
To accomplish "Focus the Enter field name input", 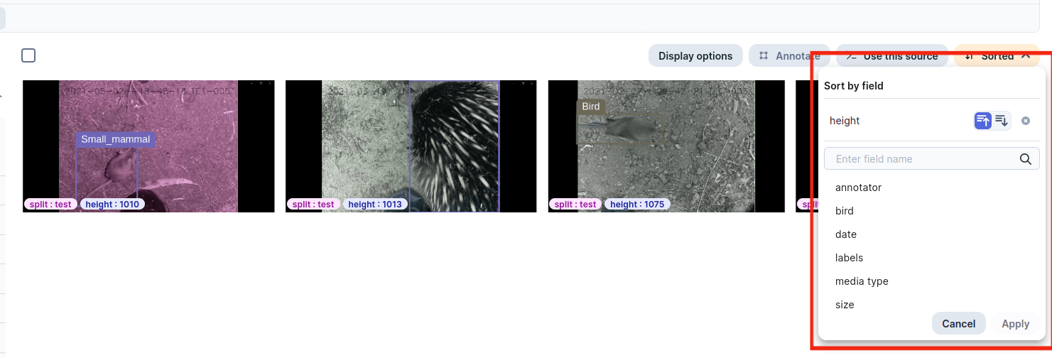I will coord(923,159).
